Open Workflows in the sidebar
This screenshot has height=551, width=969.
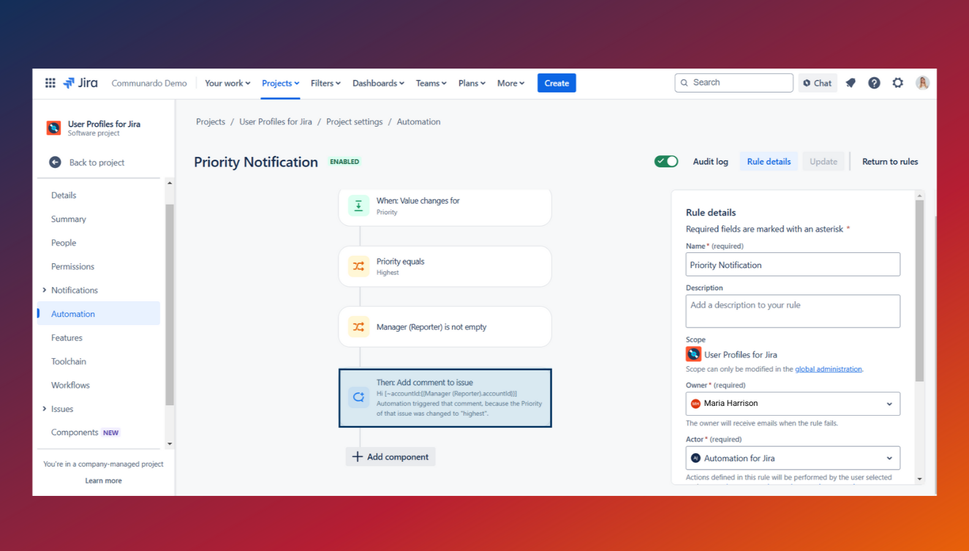click(70, 385)
